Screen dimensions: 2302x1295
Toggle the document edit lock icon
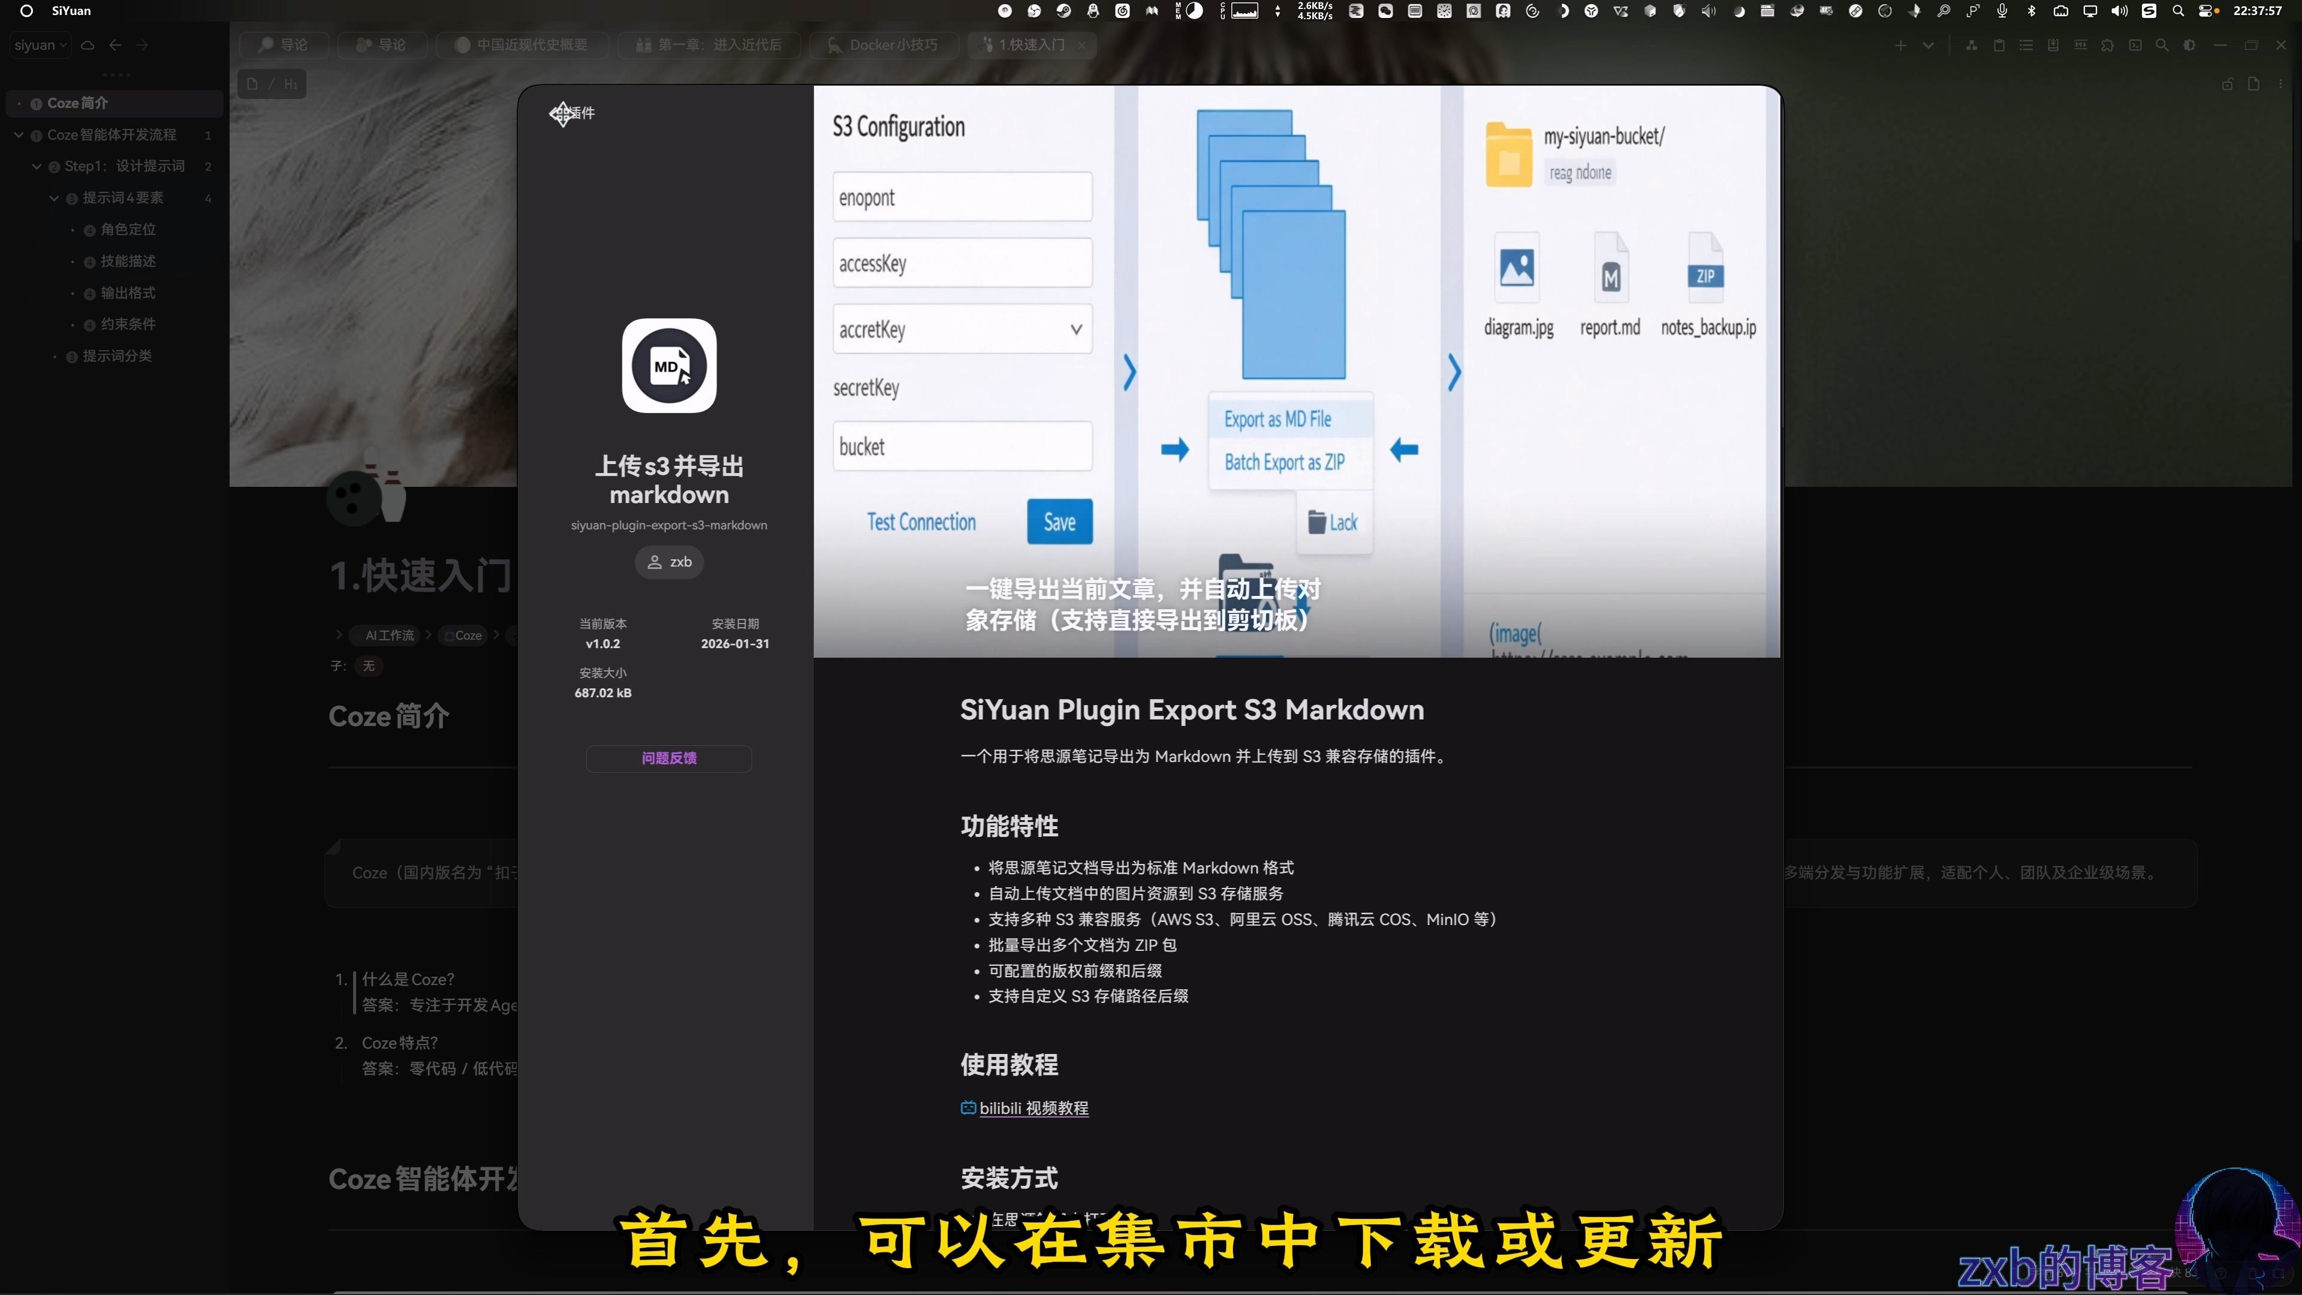click(x=2227, y=84)
